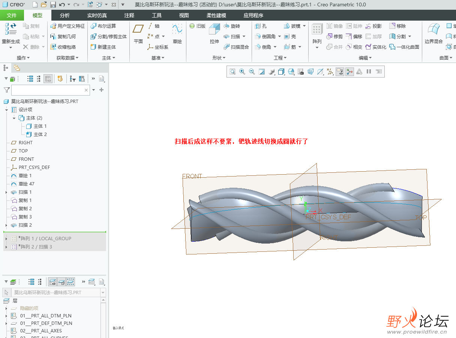Click the Unify Surfaces (一体化曲面) button

(x=404, y=47)
